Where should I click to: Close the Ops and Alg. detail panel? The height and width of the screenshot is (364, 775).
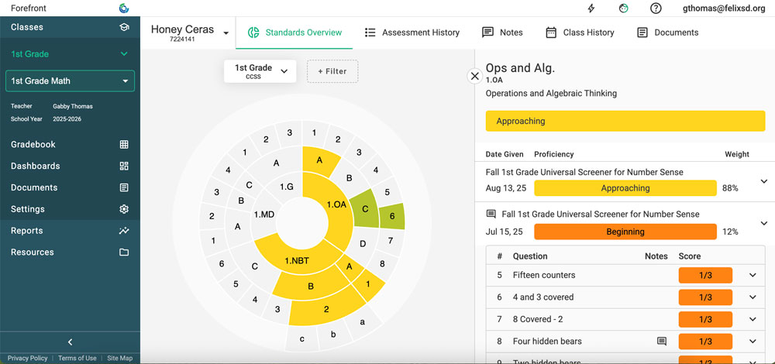474,76
